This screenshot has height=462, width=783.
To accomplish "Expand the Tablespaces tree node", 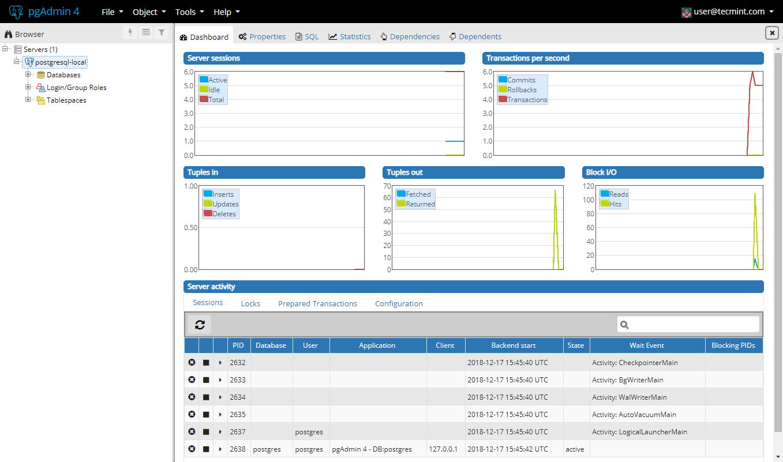I will 28,100.
